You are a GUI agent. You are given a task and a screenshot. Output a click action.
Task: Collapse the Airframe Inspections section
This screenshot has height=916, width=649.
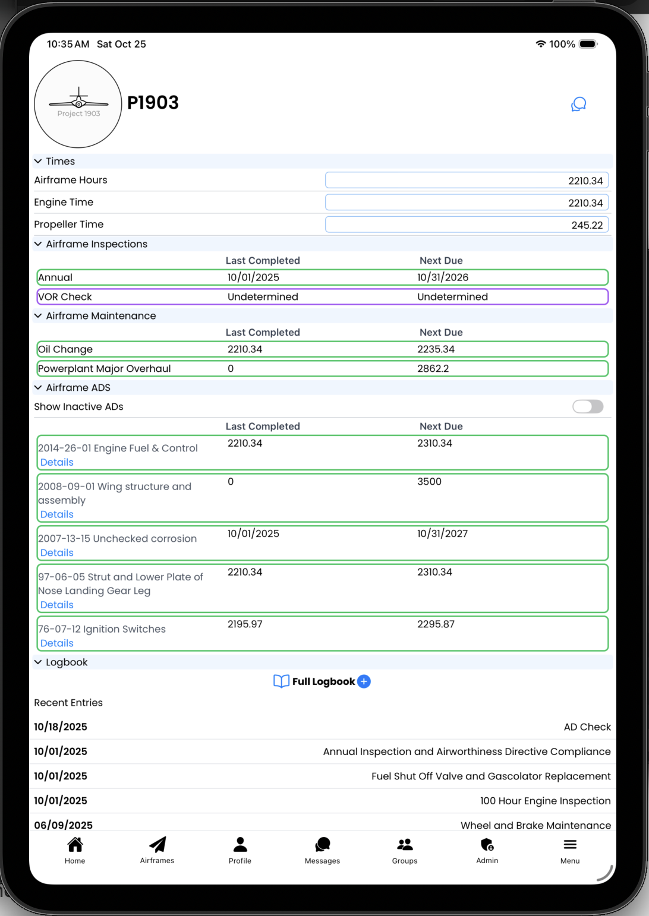pyautogui.click(x=38, y=244)
